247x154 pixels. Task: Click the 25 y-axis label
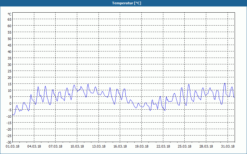coord(10,71)
